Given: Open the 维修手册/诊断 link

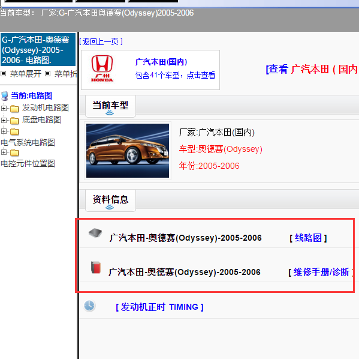Looking at the screenshot, I should tap(321, 272).
